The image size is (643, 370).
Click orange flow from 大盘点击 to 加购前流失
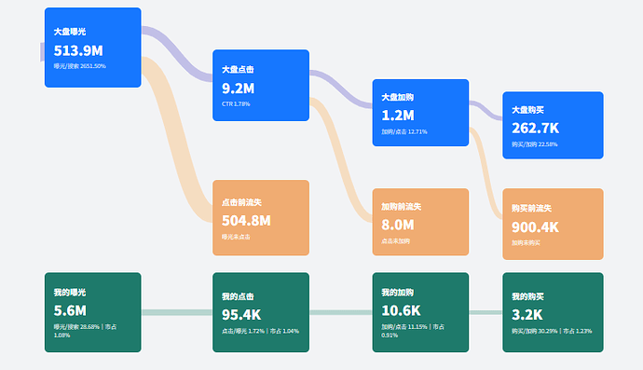(341, 160)
